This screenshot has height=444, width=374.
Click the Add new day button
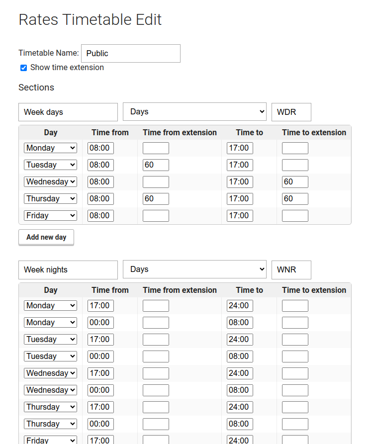tap(46, 237)
